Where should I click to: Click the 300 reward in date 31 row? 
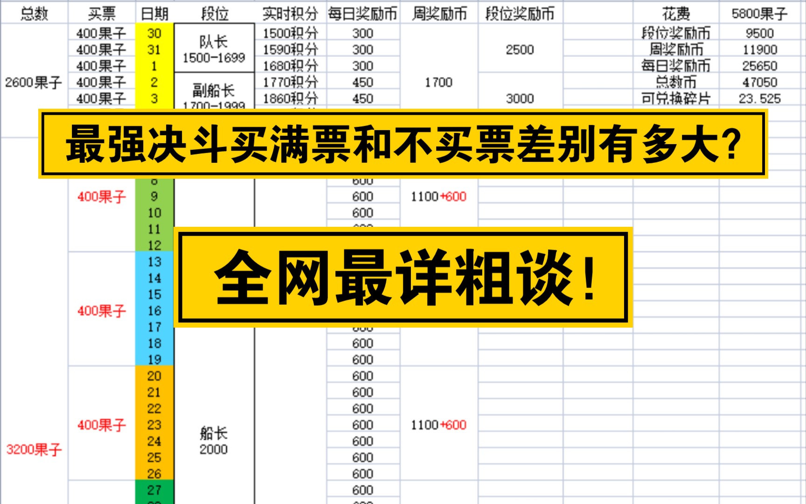(x=363, y=49)
